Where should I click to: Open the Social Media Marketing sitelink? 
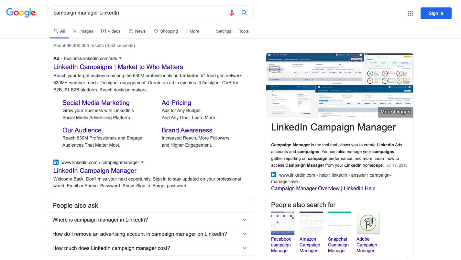(x=96, y=103)
